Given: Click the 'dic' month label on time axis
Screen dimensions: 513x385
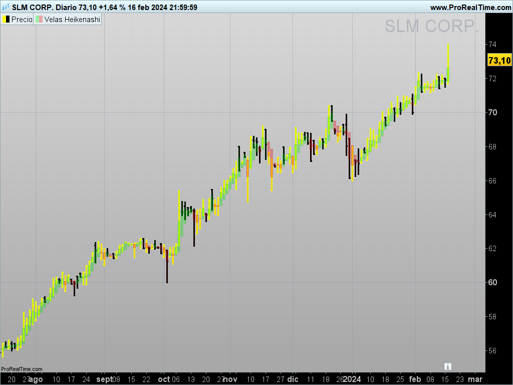Looking at the screenshot, I should (293, 379).
